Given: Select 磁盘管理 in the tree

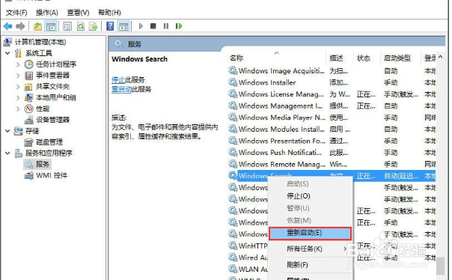Looking at the screenshot, I should point(49,142).
